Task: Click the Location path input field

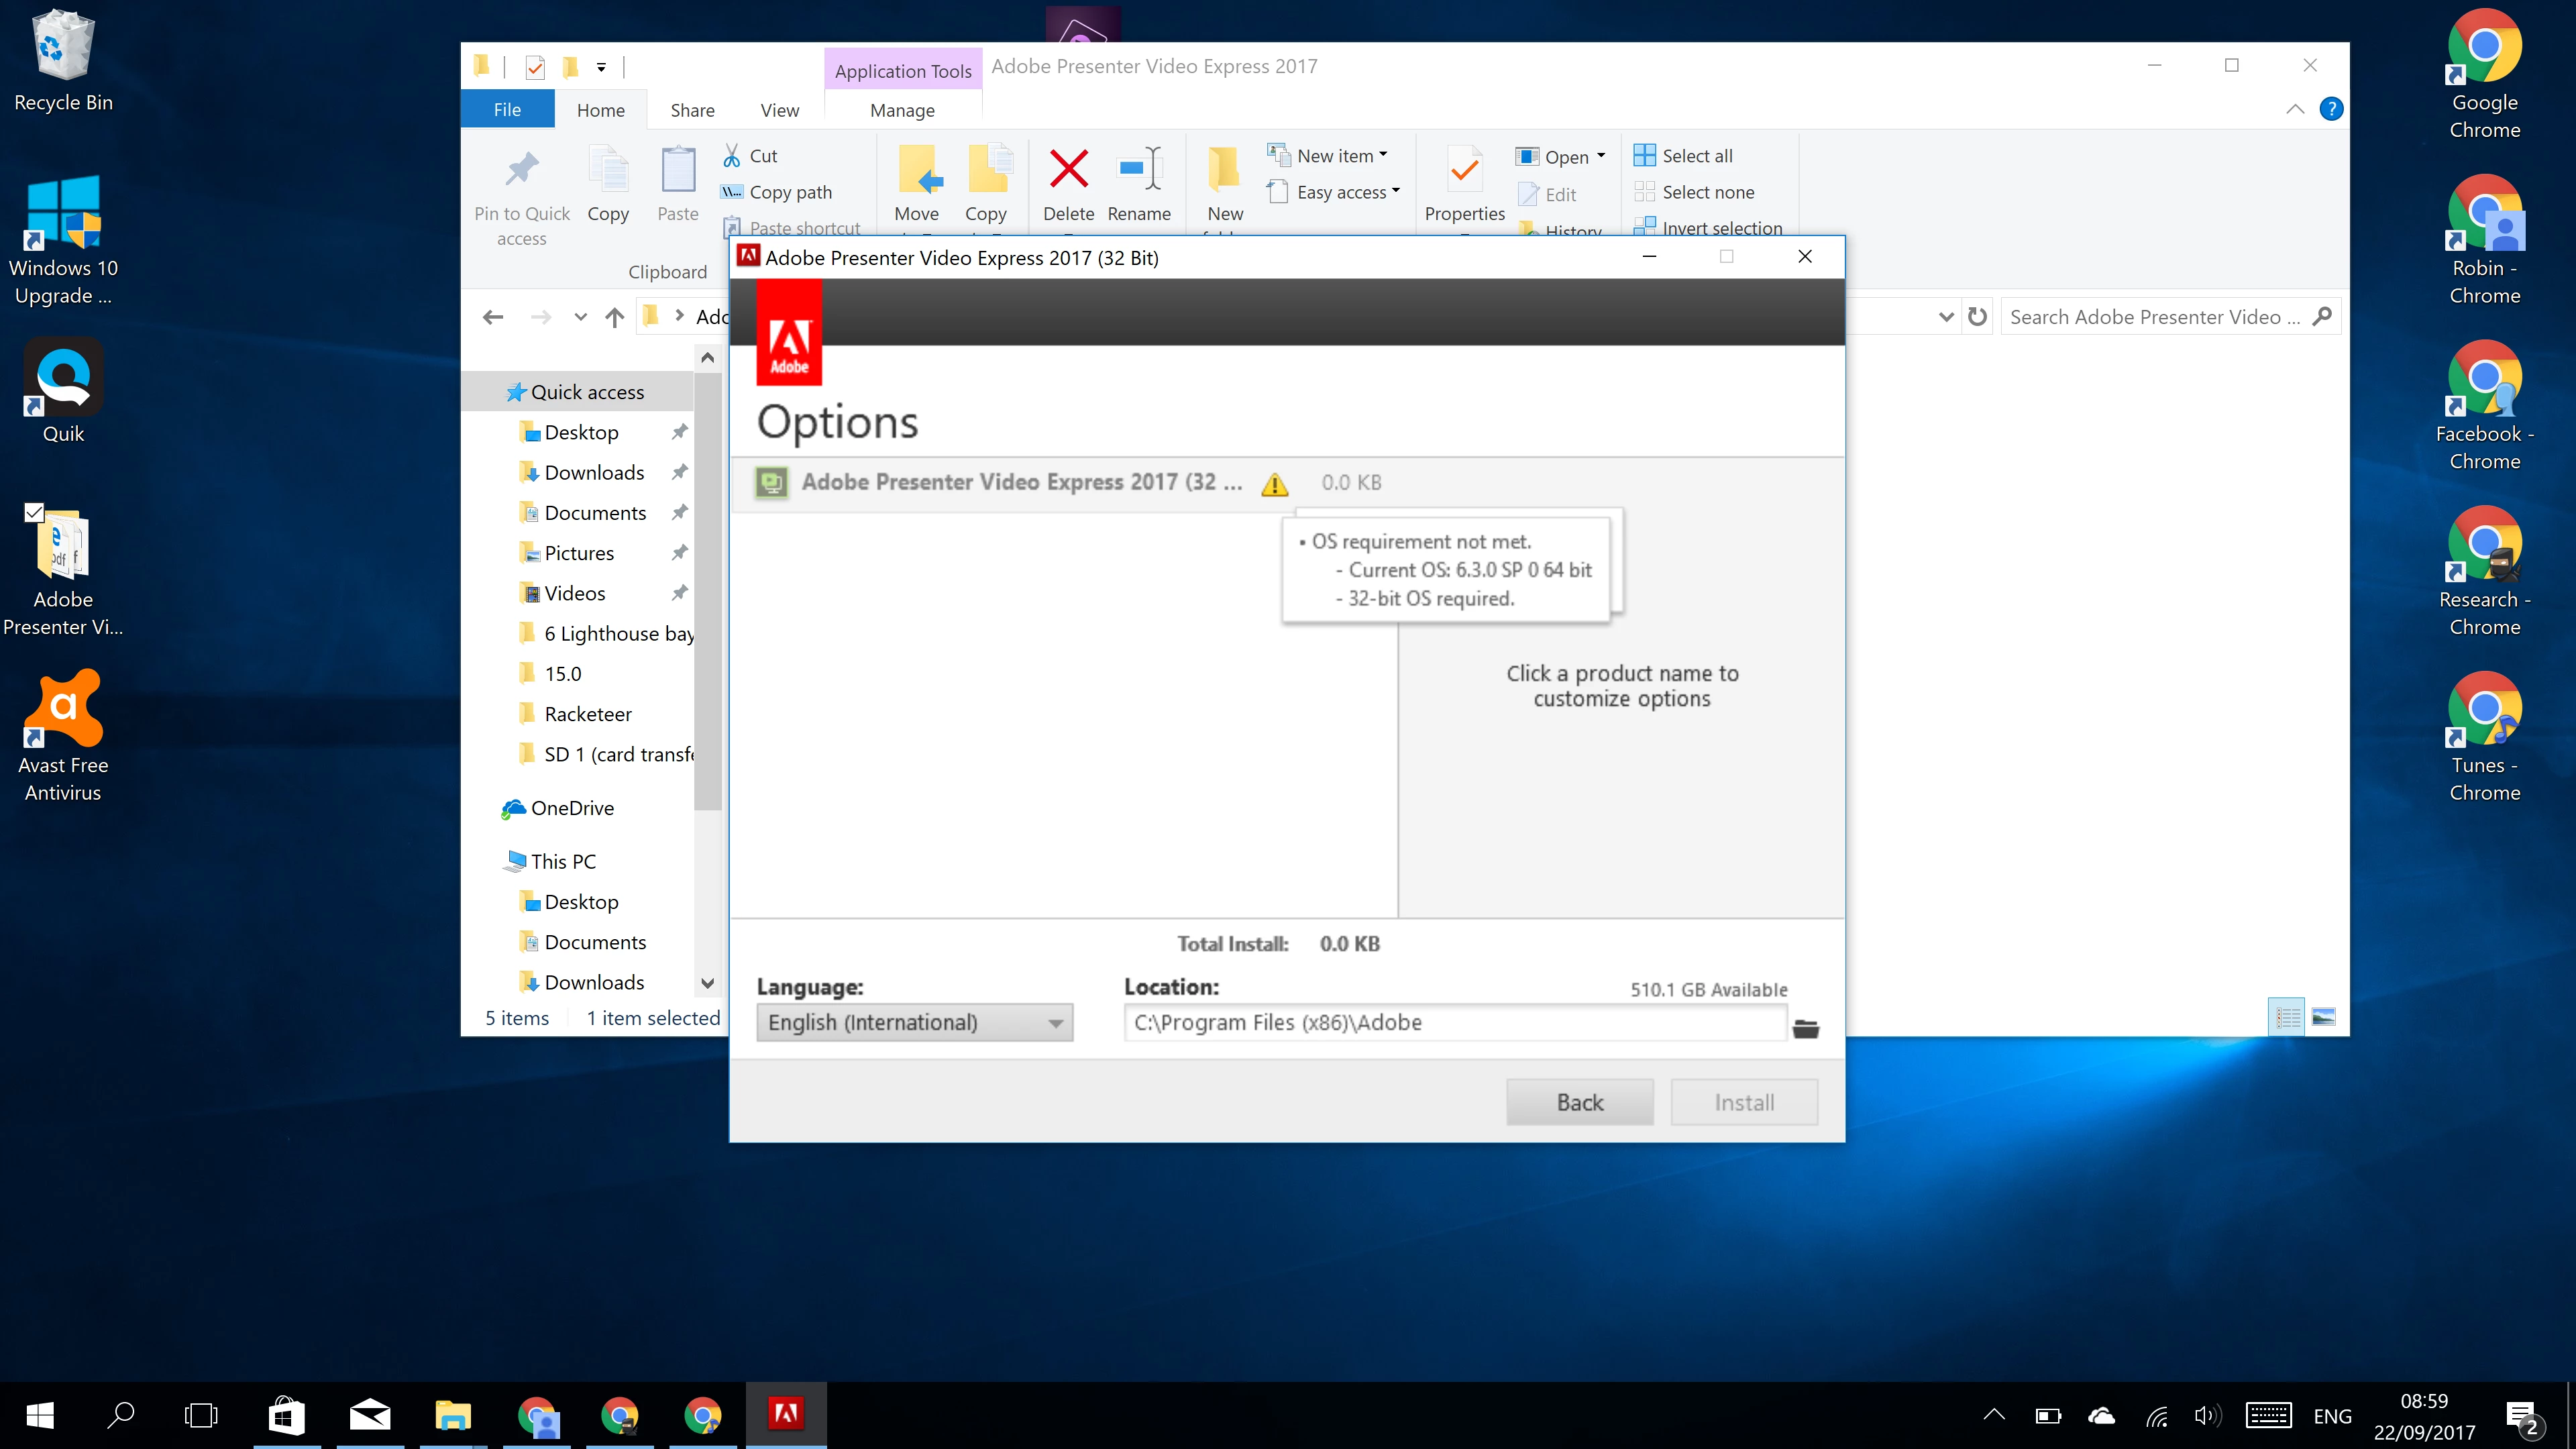Action: (1454, 1022)
